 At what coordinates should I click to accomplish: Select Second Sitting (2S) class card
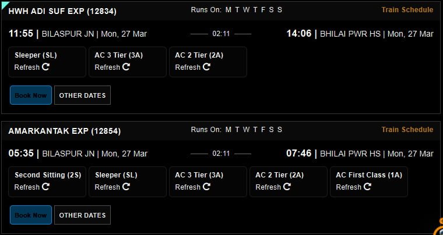coord(47,181)
